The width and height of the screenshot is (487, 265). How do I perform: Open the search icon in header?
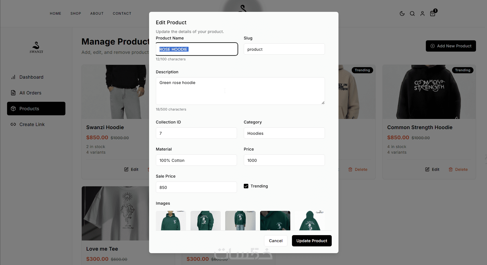412,14
